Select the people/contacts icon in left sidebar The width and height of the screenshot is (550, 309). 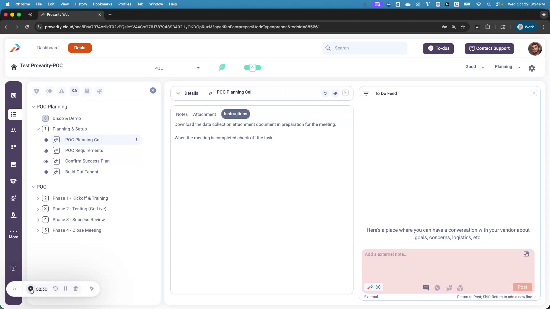tap(13, 130)
